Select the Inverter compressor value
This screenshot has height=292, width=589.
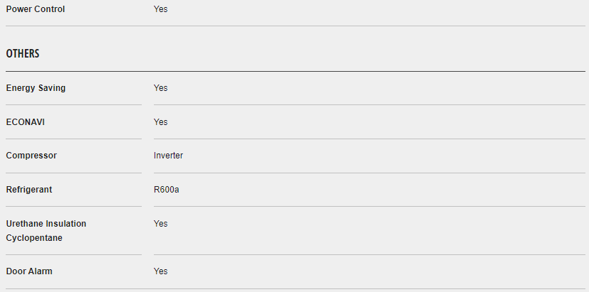coord(168,156)
